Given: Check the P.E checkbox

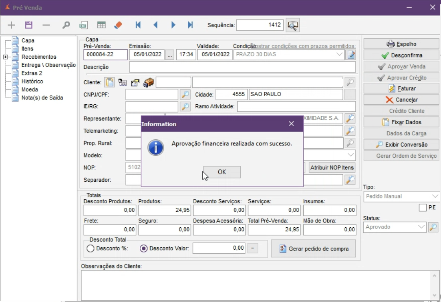Looking at the screenshot, I should (422, 208).
